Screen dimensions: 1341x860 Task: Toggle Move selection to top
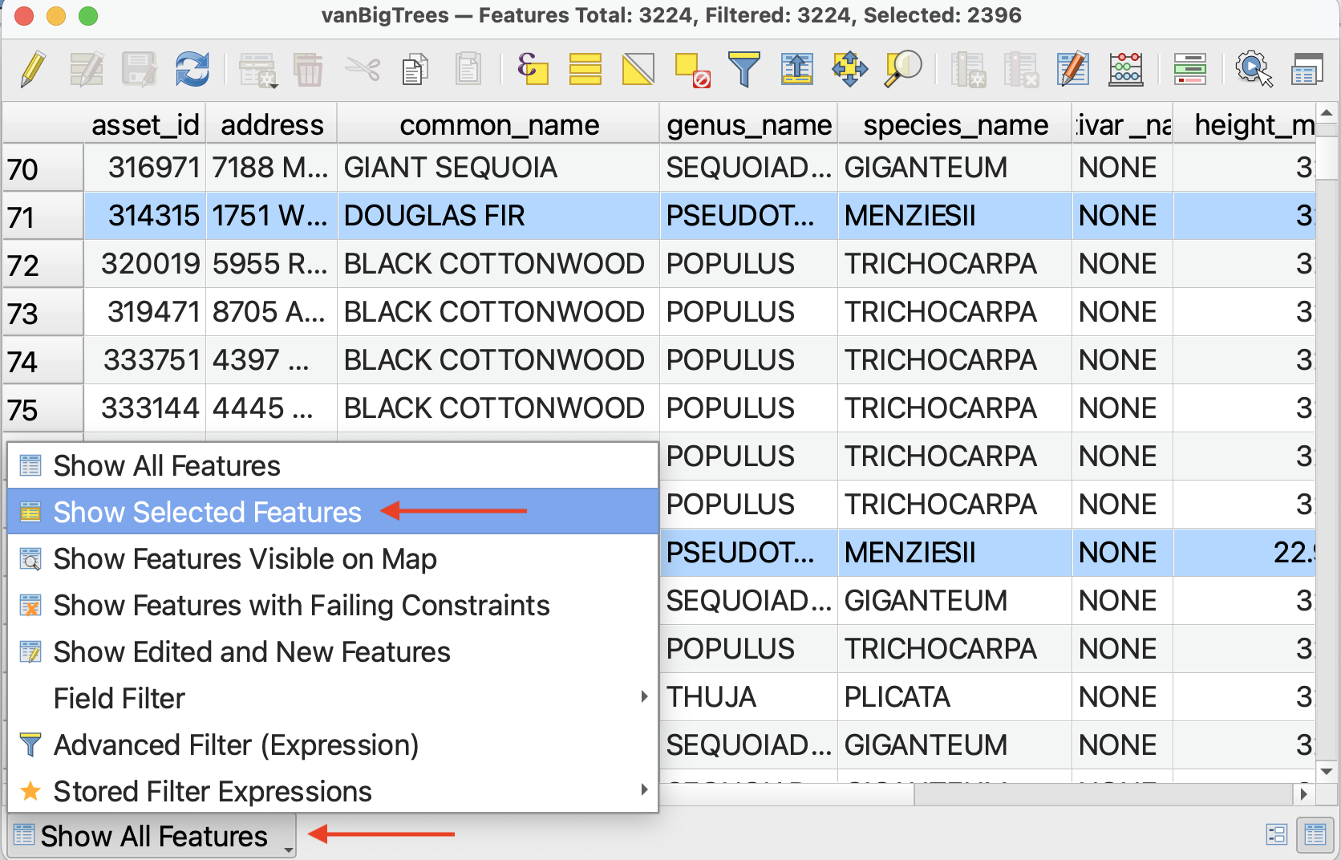(x=796, y=69)
